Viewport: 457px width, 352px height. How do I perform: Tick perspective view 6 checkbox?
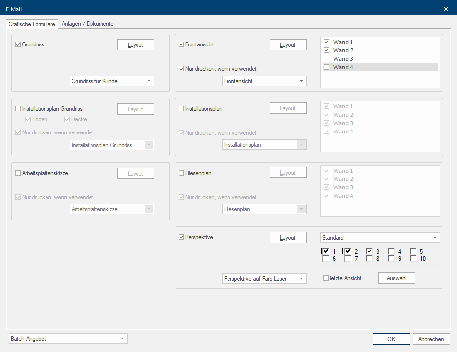pos(326,258)
